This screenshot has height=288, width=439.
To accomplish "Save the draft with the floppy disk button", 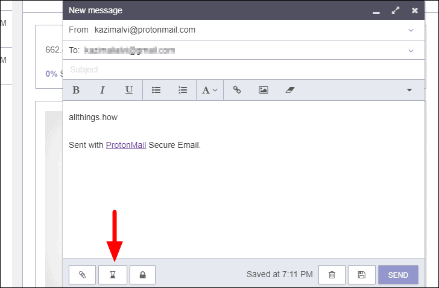I will click(362, 275).
